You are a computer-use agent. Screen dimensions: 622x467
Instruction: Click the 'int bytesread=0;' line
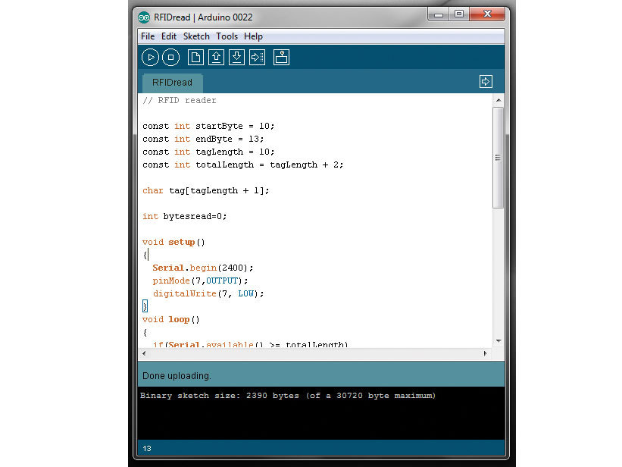tap(184, 216)
